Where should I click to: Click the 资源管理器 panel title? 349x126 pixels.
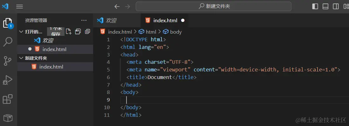coord(36,20)
